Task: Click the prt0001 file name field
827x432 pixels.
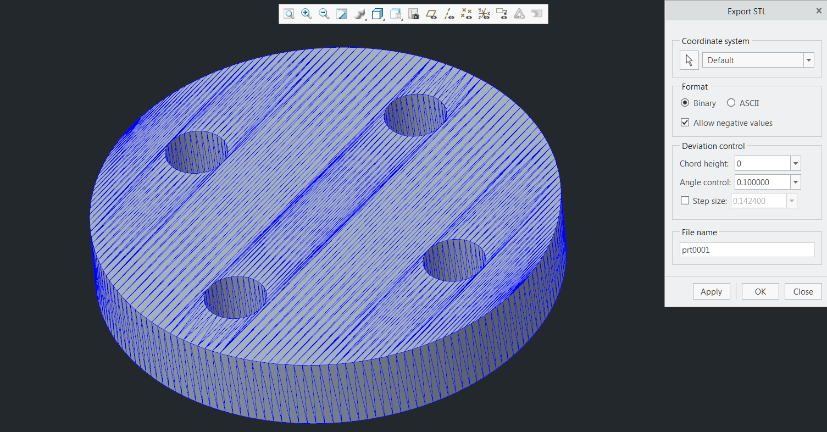Action: tap(746, 250)
